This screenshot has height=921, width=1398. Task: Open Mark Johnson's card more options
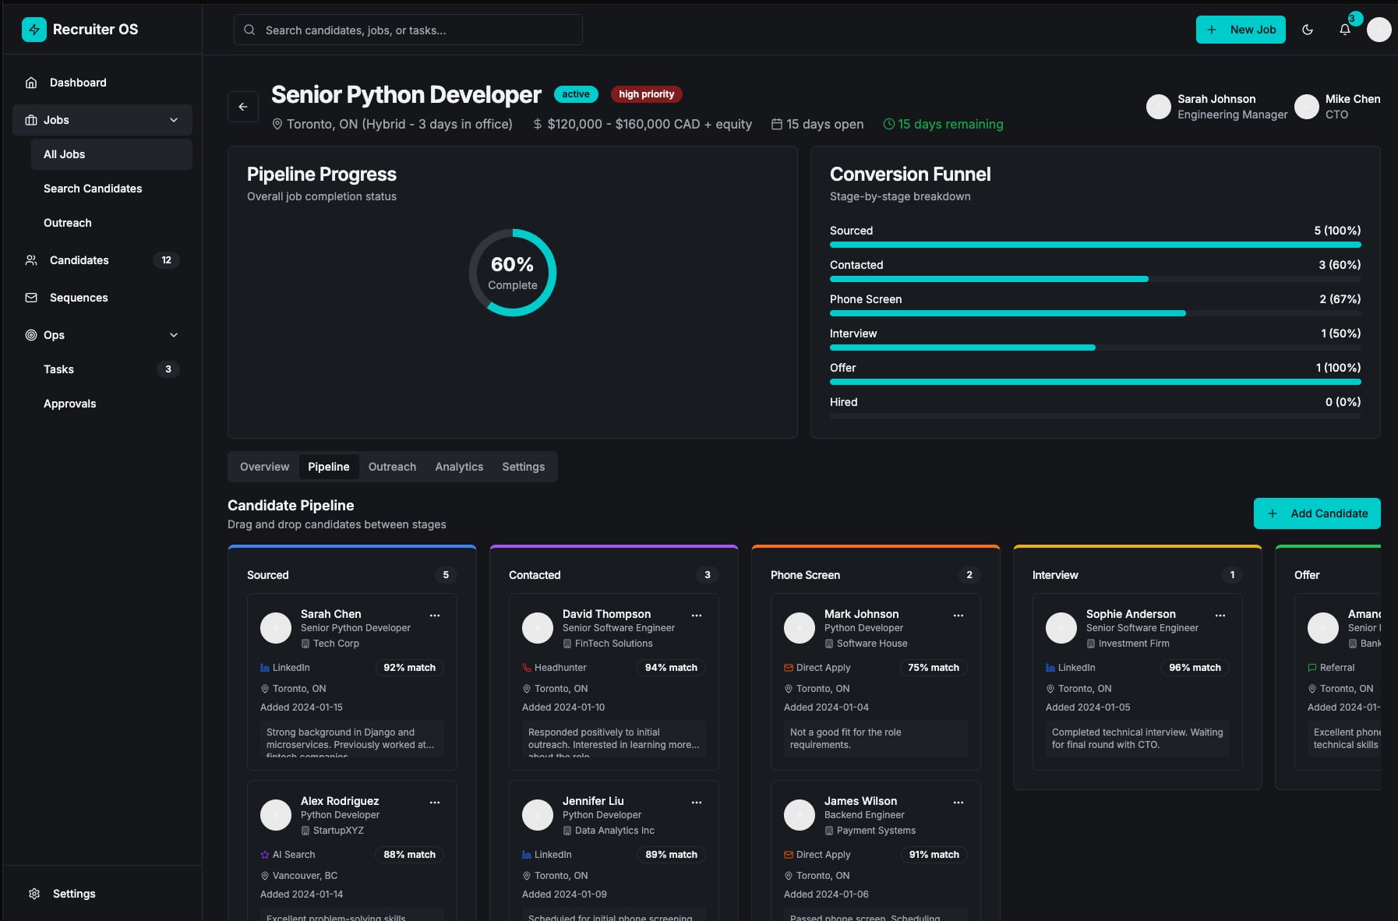[x=958, y=616]
